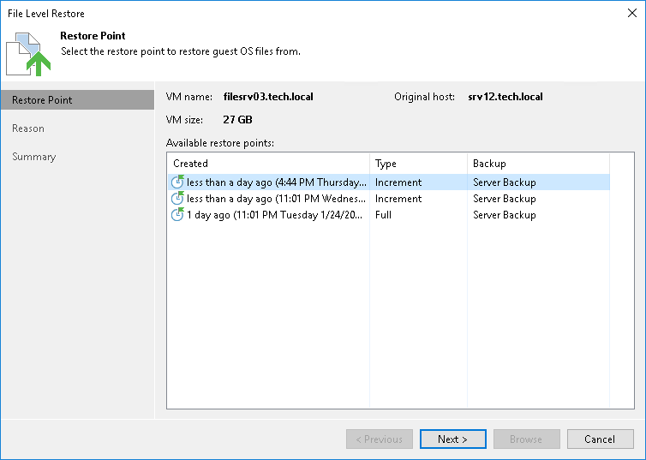Open the Restore Point step
646x460 pixels.
(77, 100)
